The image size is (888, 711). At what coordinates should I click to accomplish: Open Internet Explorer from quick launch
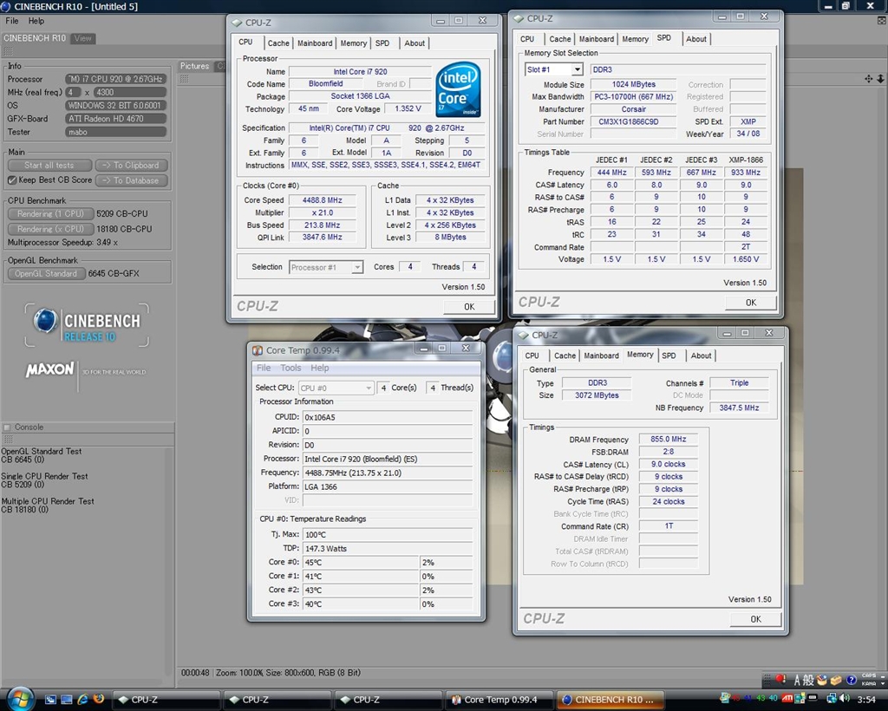click(x=83, y=699)
